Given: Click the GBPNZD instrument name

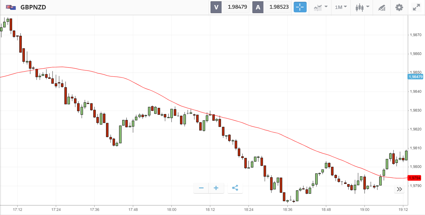Looking at the screenshot, I should click(x=33, y=7).
